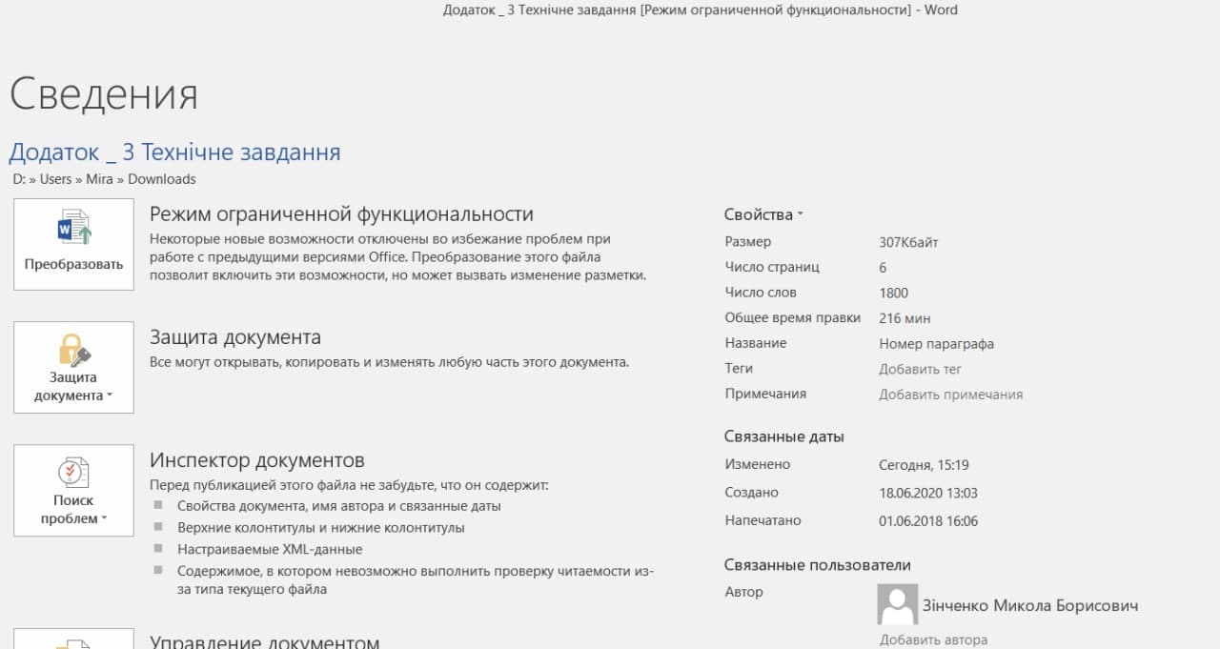Click the Преобразовать document convert icon
Screen dimensions: 1220x649
73,229
